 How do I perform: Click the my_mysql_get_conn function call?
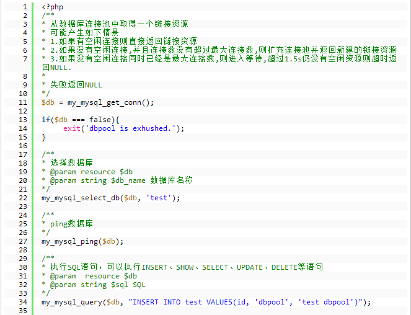[107, 102]
